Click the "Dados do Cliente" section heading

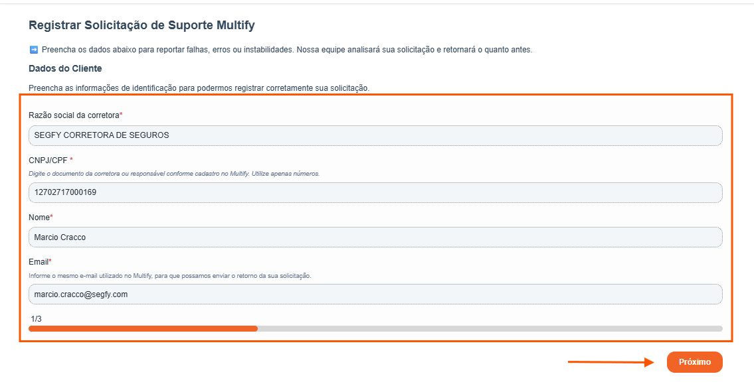tap(65, 68)
